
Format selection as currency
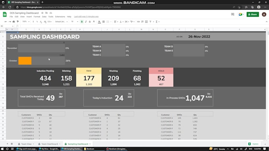click(33, 22)
